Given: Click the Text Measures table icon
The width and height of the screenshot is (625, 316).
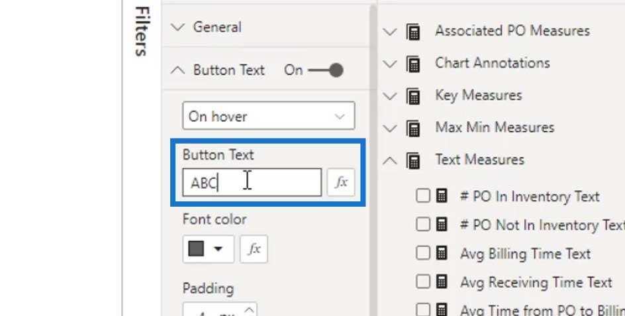Looking at the screenshot, I should tap(413, 161).
